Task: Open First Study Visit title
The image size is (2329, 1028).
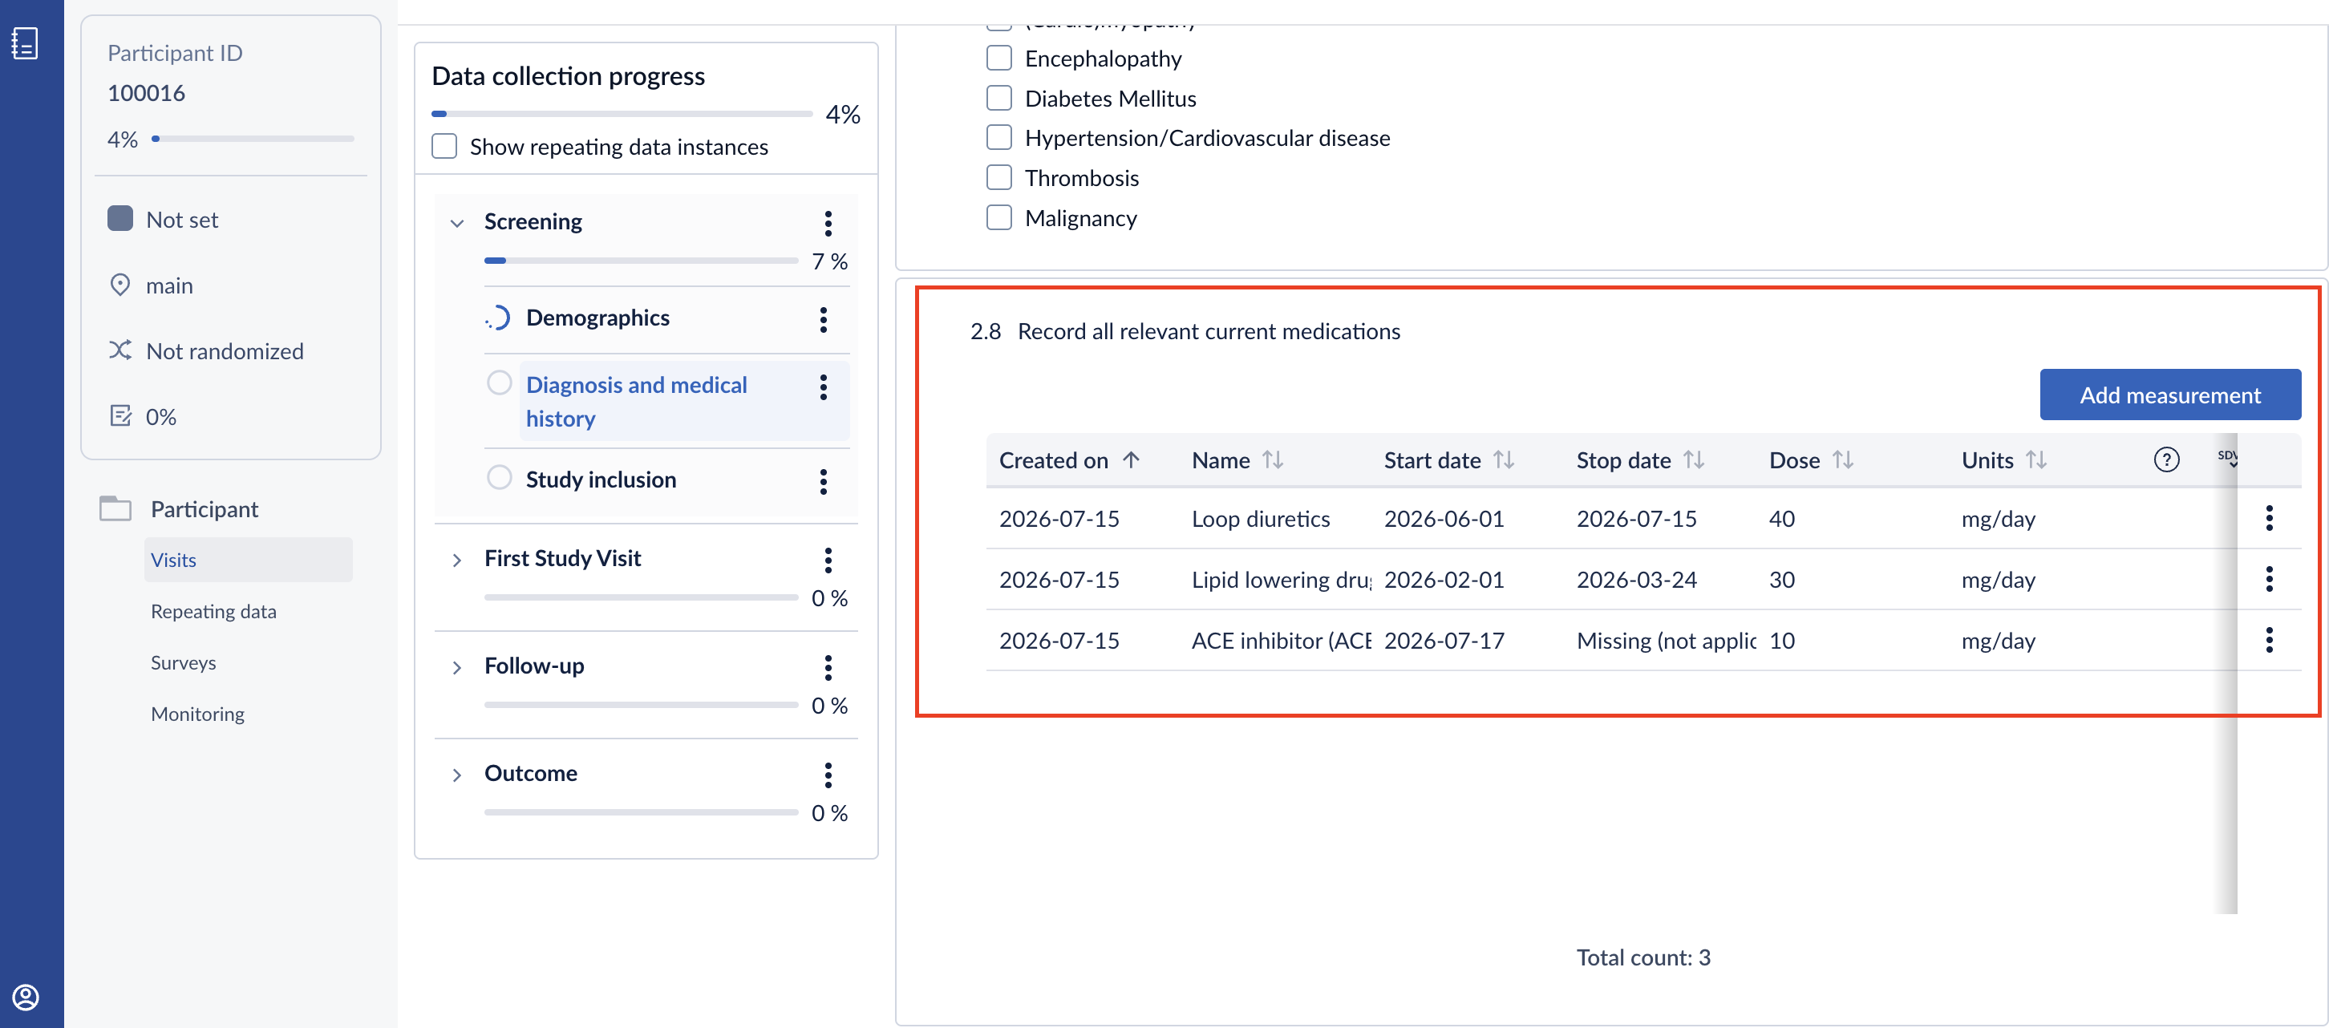Action: [562, 558]
